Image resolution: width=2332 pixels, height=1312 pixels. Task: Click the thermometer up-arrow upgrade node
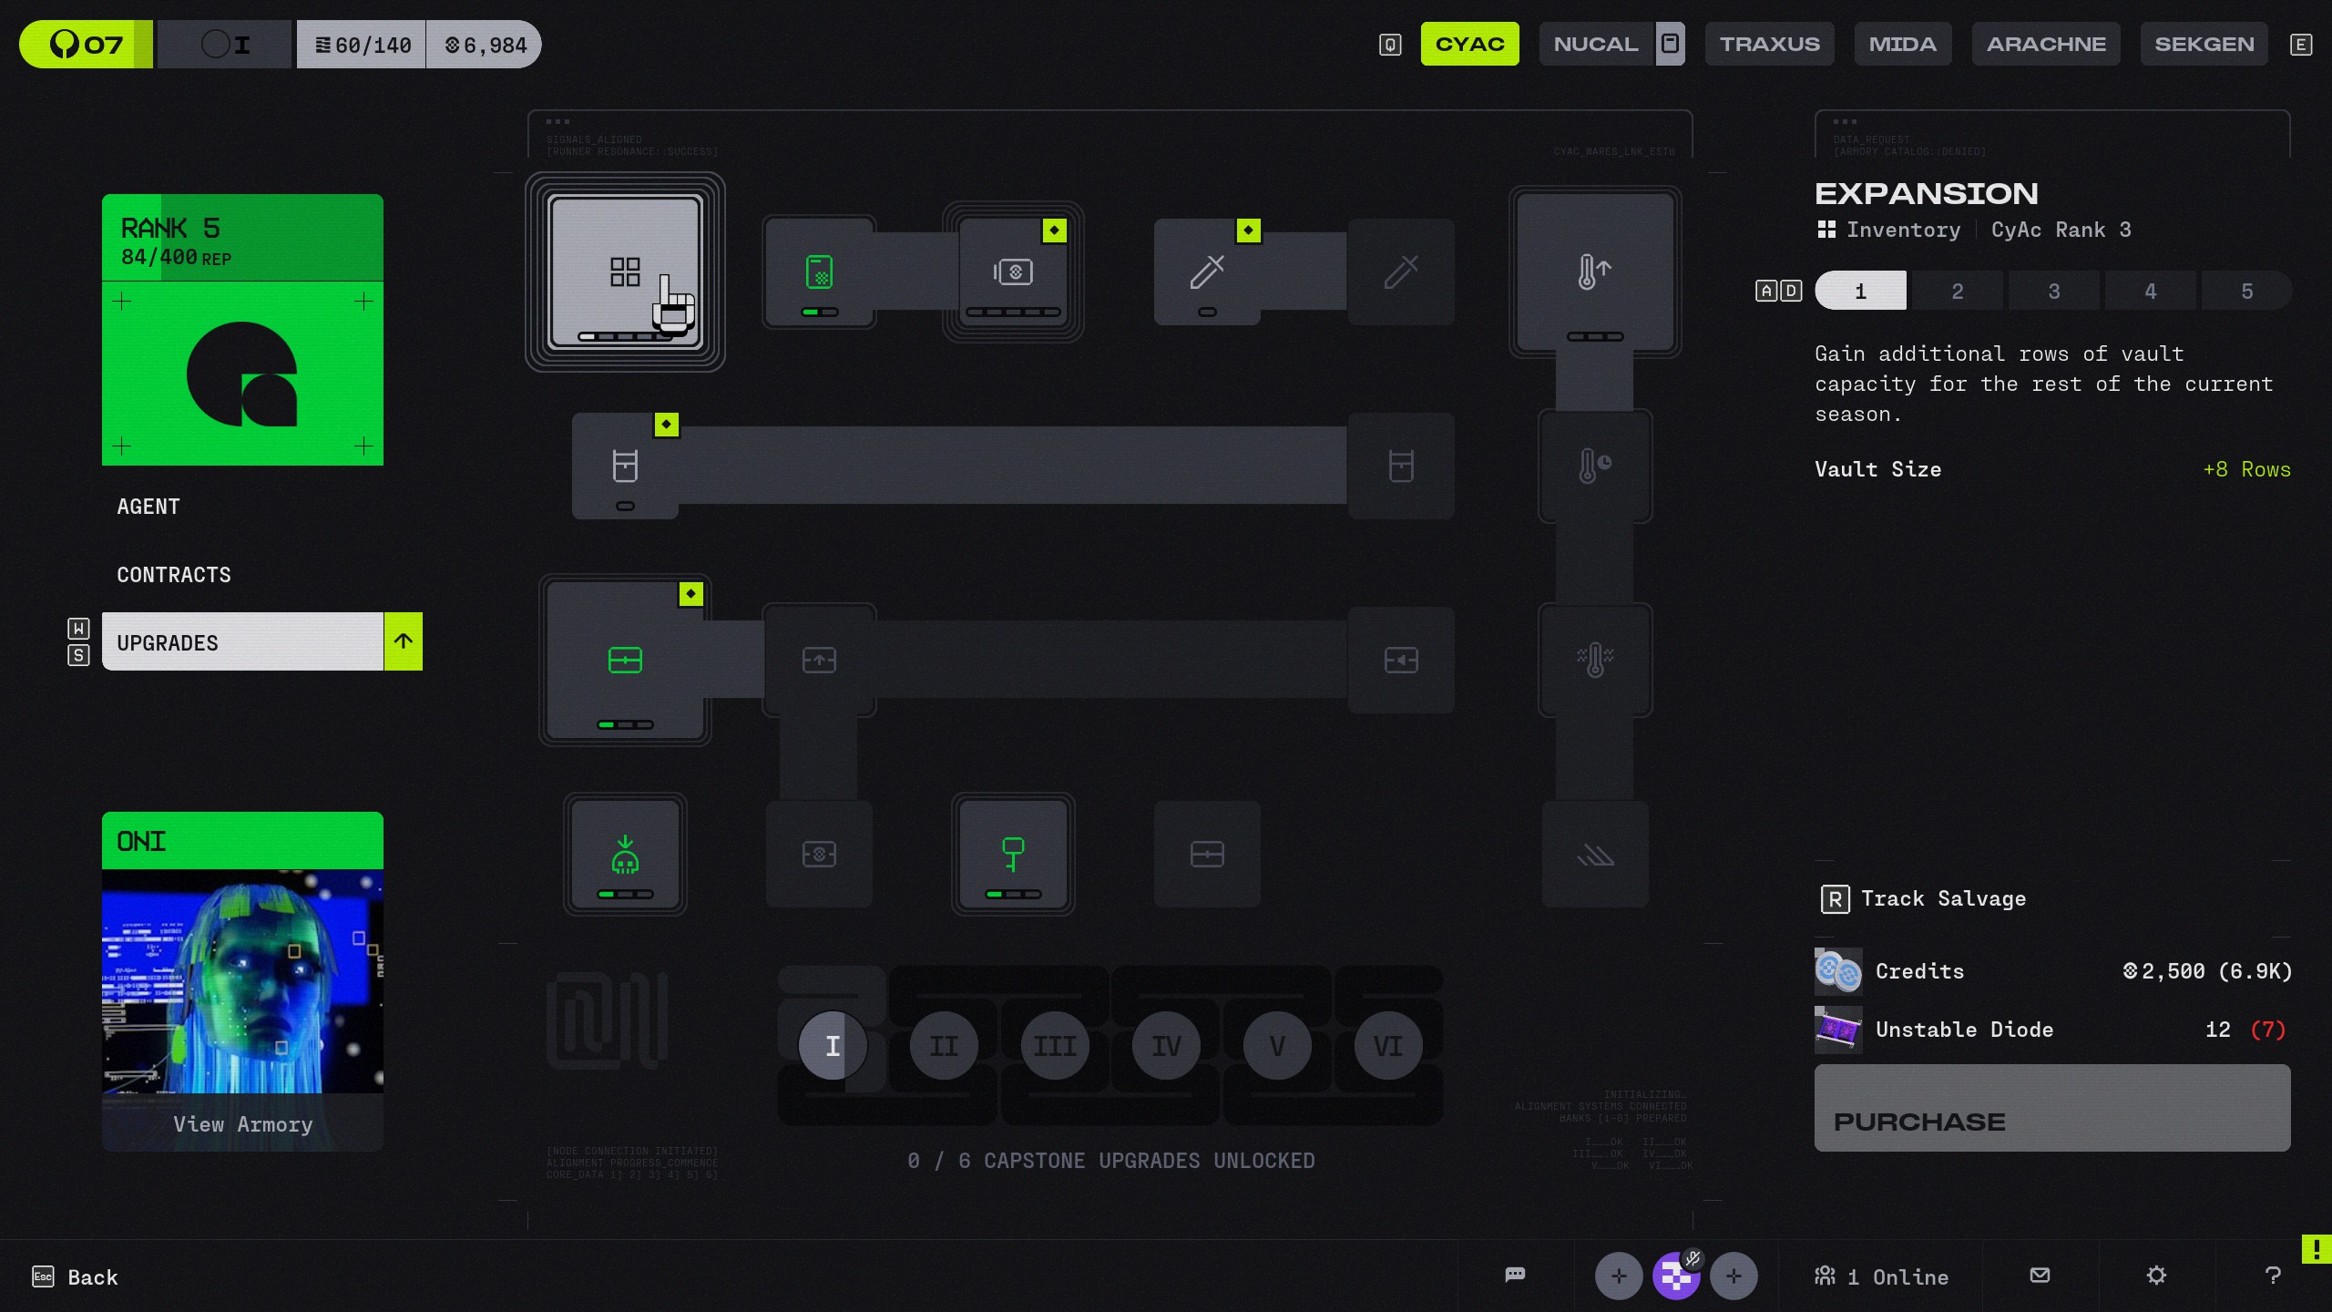click(1594, 272)
